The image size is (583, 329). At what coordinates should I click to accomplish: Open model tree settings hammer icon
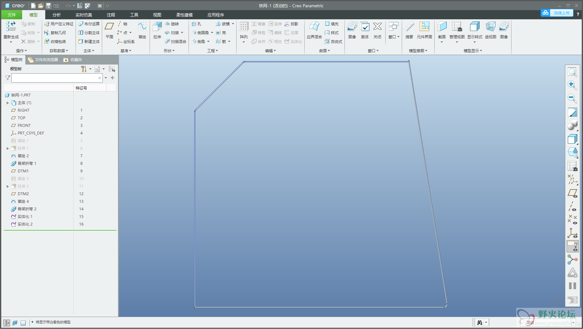[84, 69]
